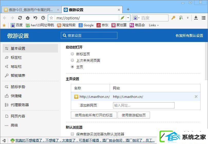Choose the 新标签页 radio option
Viewport: 208px width, 144px height.
pyautogui.click(x=72, y=54)
